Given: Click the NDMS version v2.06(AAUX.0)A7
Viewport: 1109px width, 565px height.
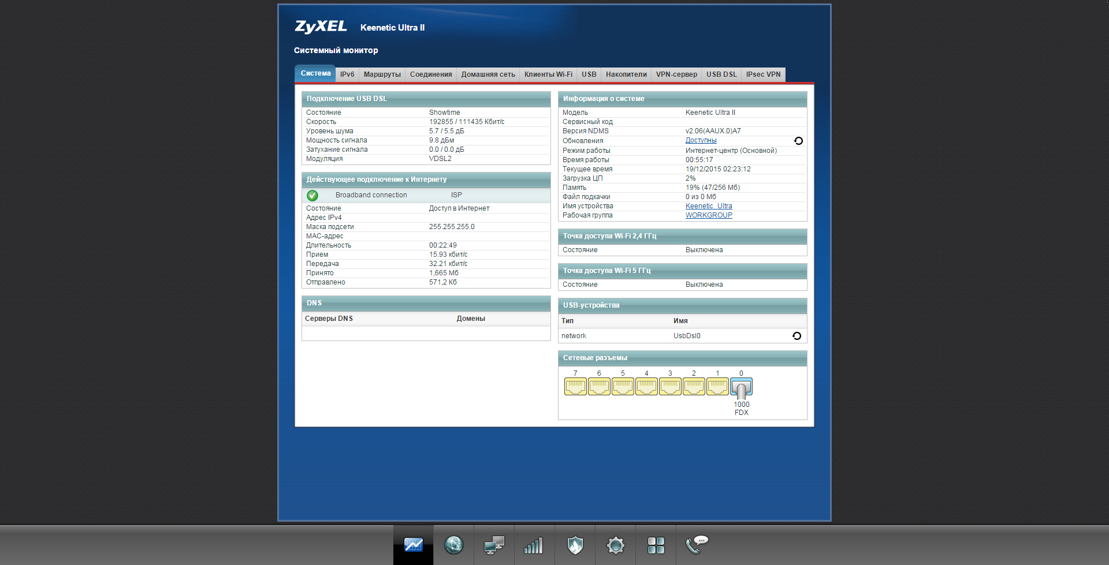Looking at the screenshot, I should (x=713, y=131).
